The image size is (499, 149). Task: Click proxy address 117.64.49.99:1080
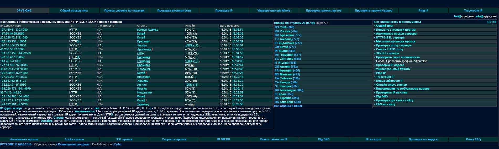coord(12,34)
